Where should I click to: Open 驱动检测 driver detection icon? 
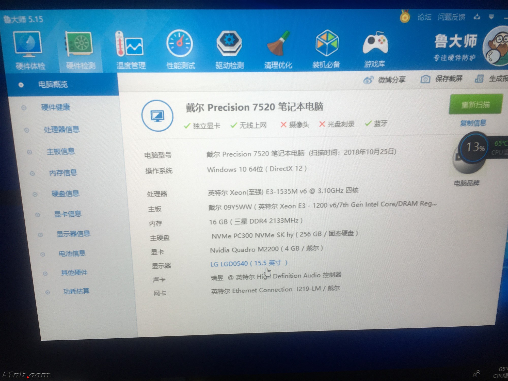(229, 43)
